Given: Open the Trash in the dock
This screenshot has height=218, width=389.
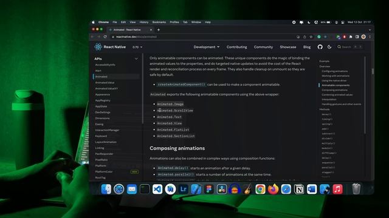Looking at the screenshot, I should coord(356,189).
